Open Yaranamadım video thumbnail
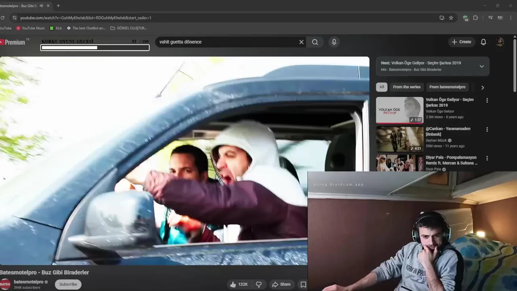Screen dimensions: 517x291 399,139
